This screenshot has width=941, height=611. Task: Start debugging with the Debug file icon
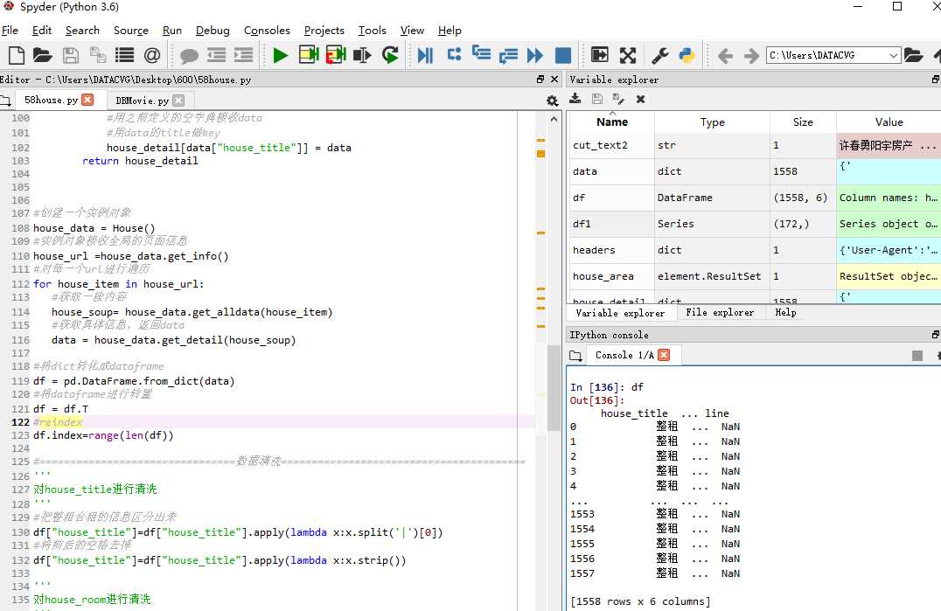tap(425, 56)
